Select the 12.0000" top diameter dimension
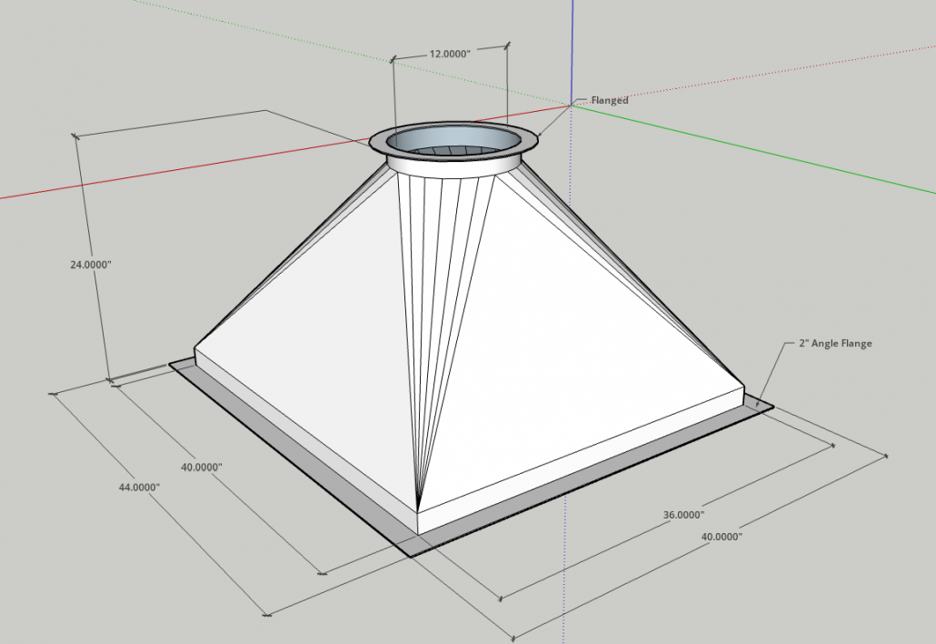The width and height of the screenshot is (936, 644). [x=450, y=54]
